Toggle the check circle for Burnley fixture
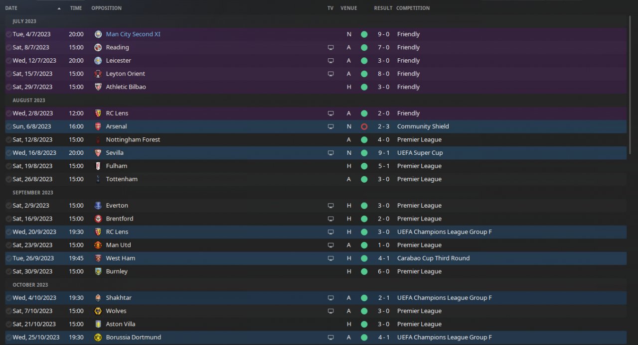The width and height of the screenshot is (638, 345). [x=8, y=272]
